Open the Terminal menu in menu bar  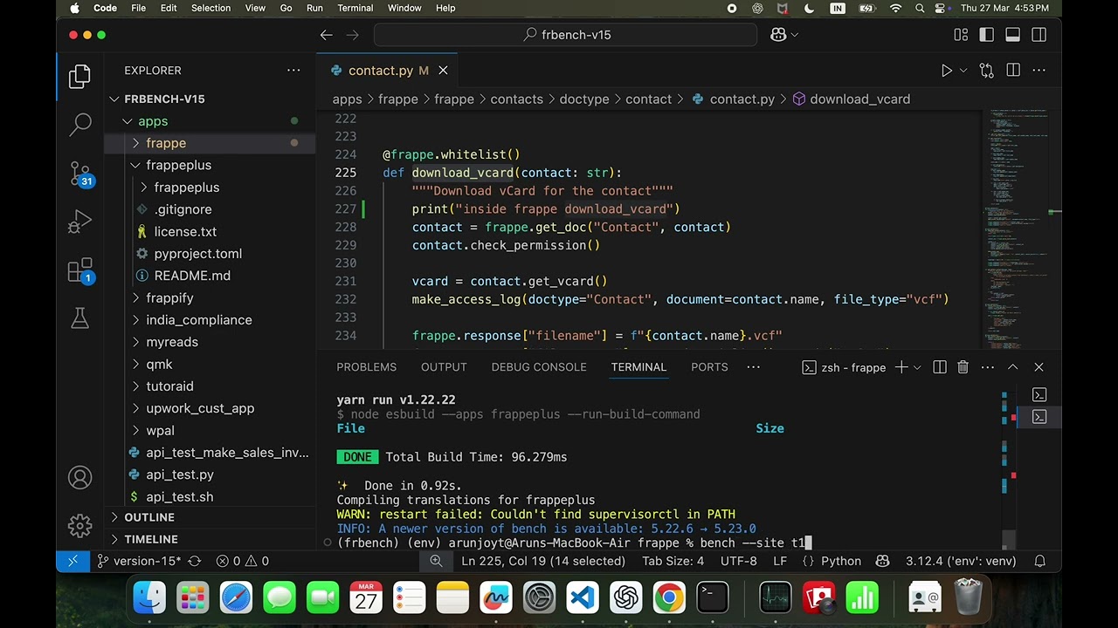pos(355,8)
